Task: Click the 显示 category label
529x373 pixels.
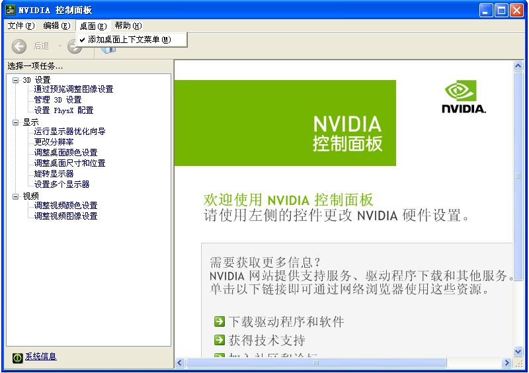Action: (x=30, y=122)
